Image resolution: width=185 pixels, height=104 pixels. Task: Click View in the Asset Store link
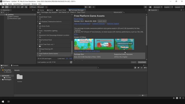82,24
